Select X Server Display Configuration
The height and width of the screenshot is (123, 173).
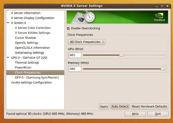tap(32, 18)
